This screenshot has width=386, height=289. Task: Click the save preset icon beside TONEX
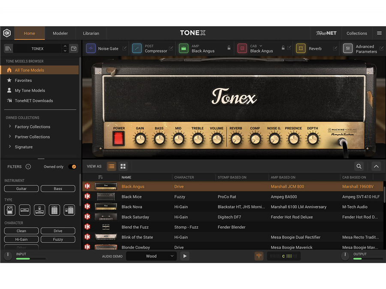point(74,48)
